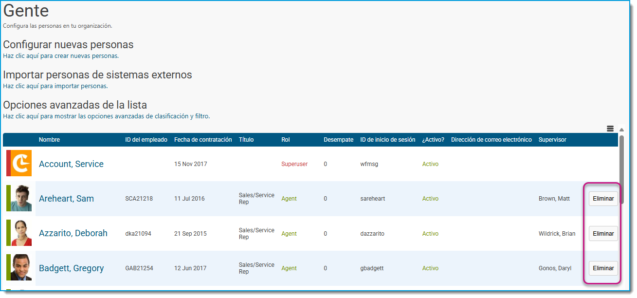The width and height of the screenshot is (637, 298).
Task: Click login ID dazzarito
Action: click(372, 234)
